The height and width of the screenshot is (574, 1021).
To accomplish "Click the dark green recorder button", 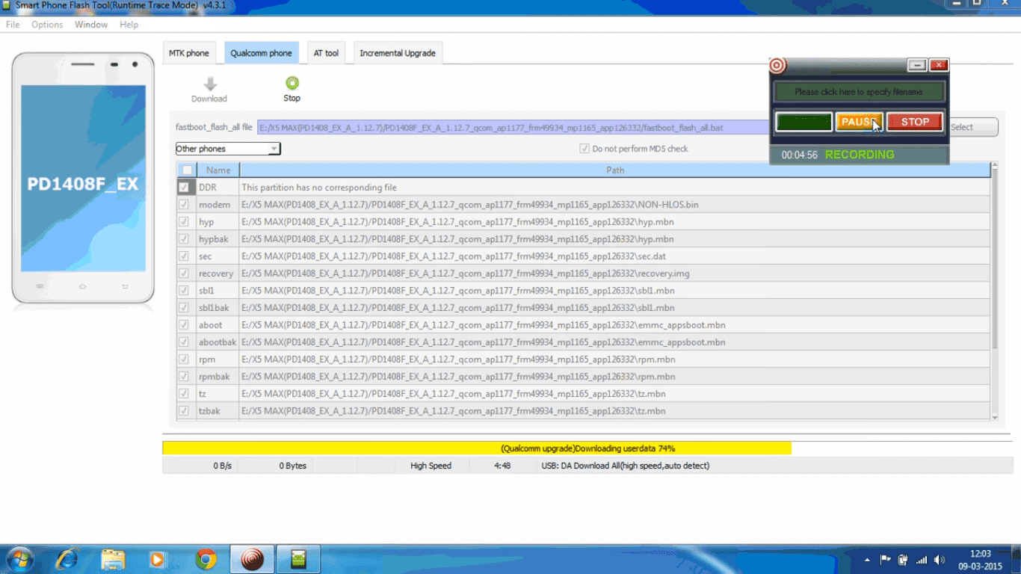I will (x=803, y=122).
